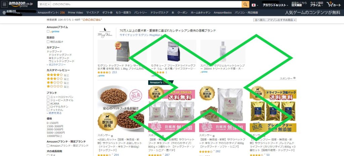The image size is (344, 156).
Task: Open the すべて search category dropdown
Action: point(44,4)
